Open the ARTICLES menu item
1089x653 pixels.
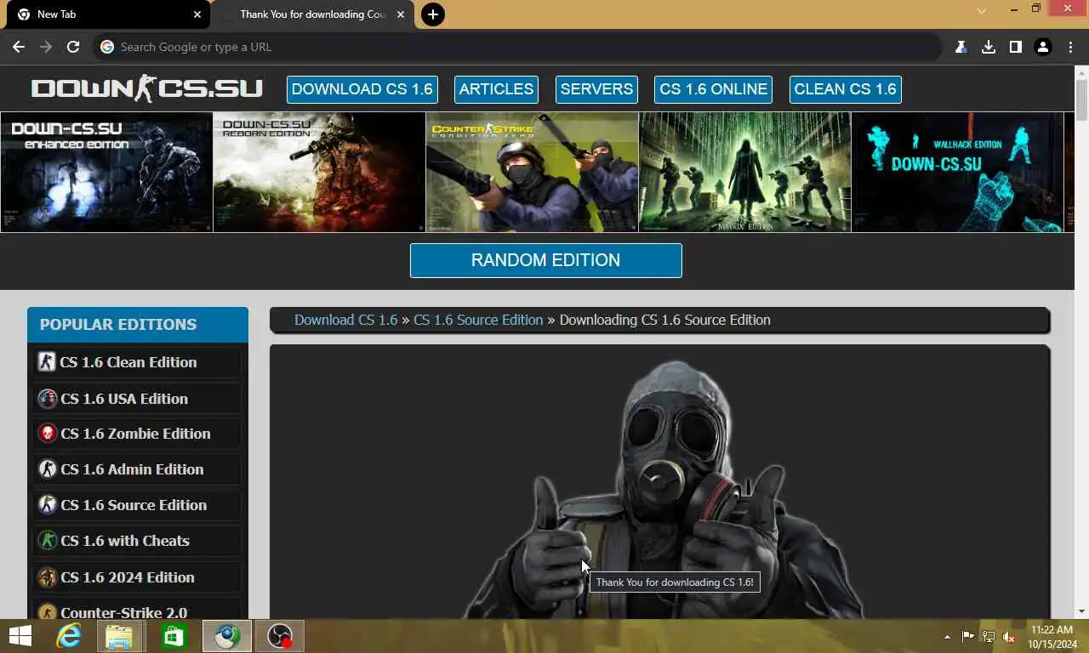tap(496, 89)
